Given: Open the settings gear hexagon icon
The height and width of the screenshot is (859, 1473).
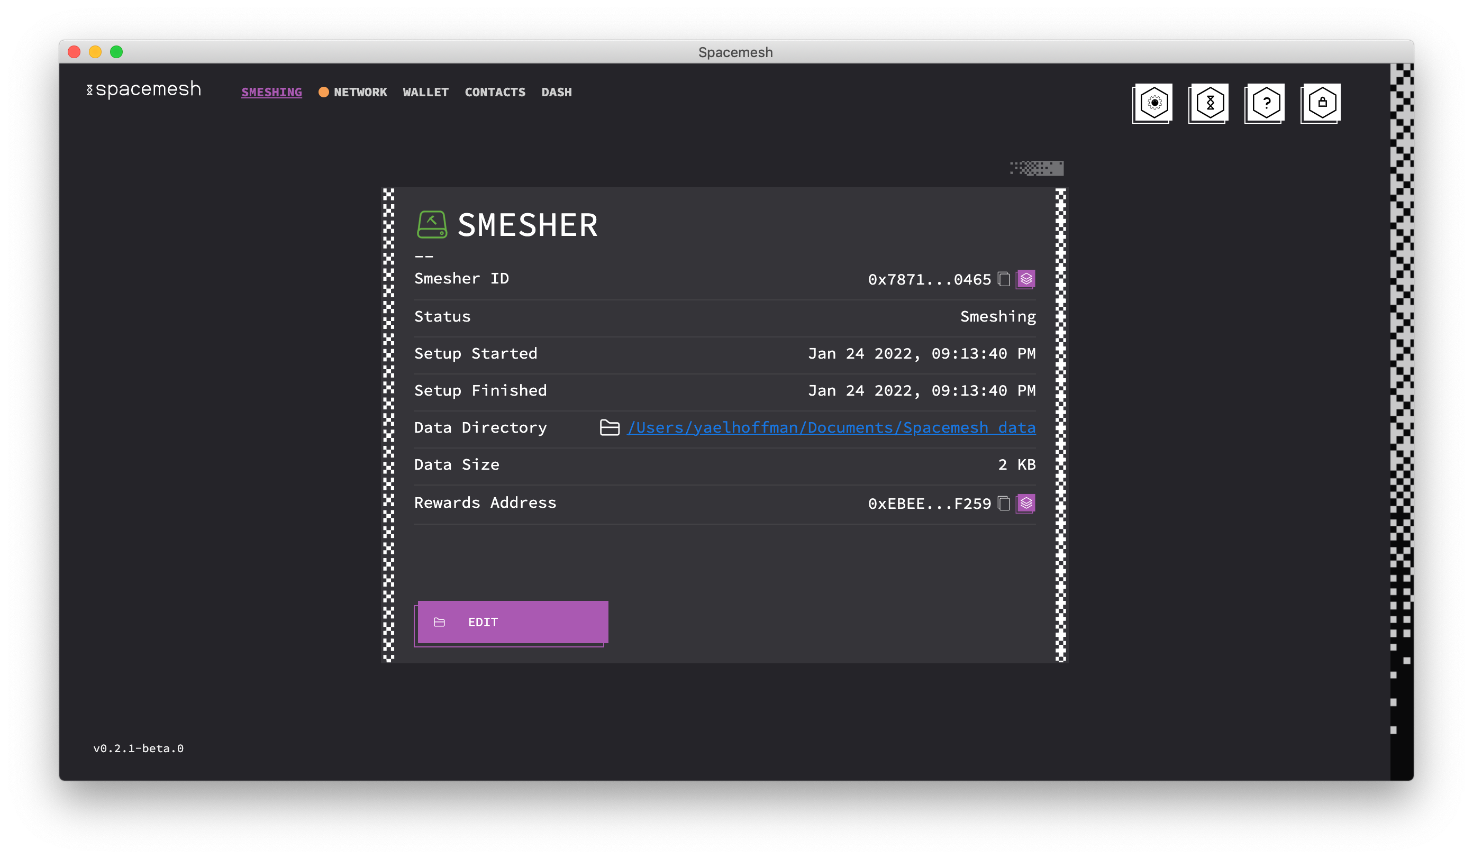Looking at the screenshot, I should (x=1154, y=103).
